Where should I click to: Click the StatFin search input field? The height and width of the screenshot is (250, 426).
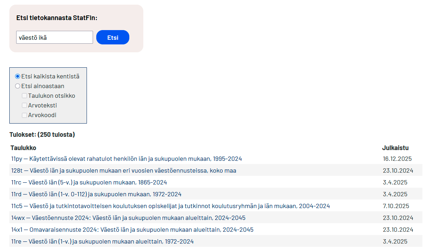point(55,37)
